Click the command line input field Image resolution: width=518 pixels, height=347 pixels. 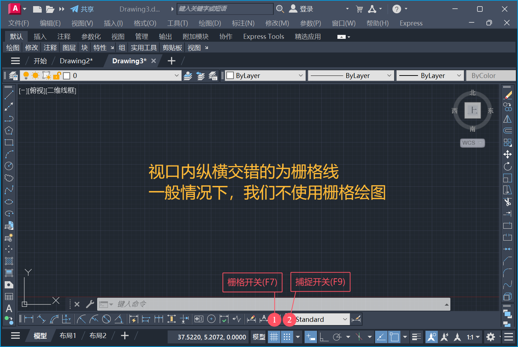click(x=273, y=304)
